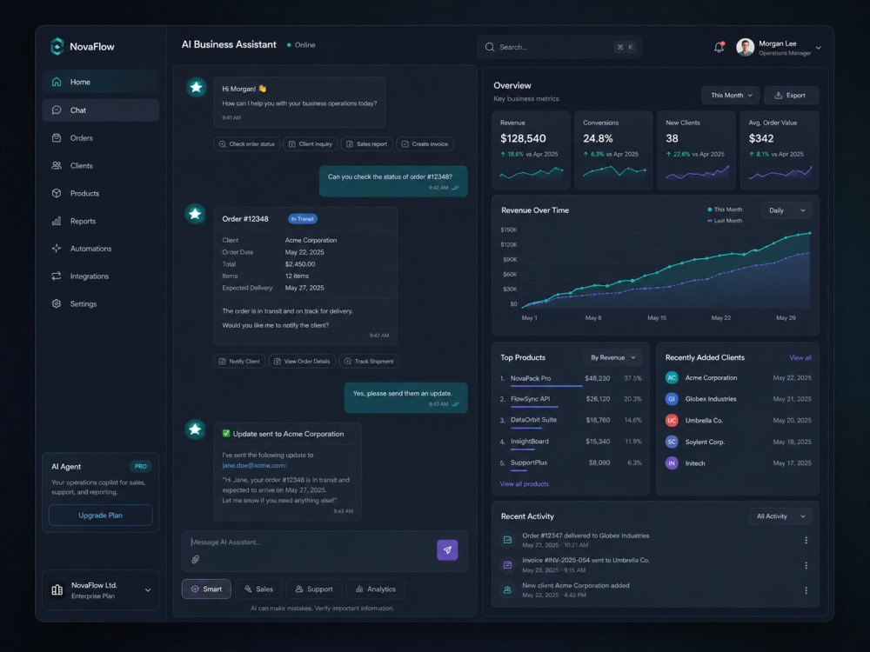Toggle the This Month chart legend
This screenshot has height=652, width=870.
(x=725, y=210)
